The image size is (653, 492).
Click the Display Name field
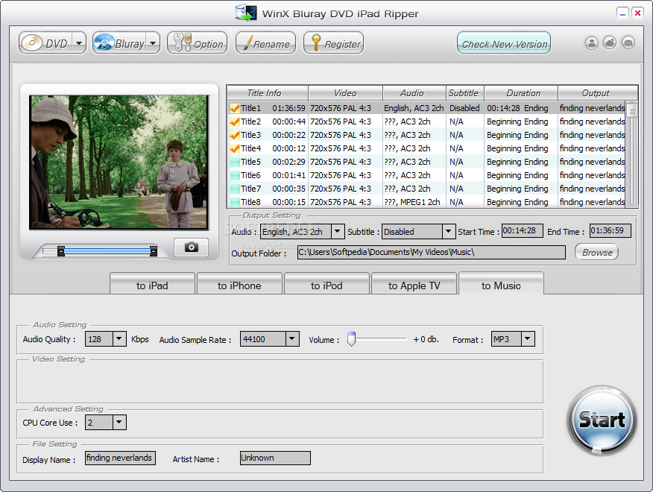coord(120,458)
